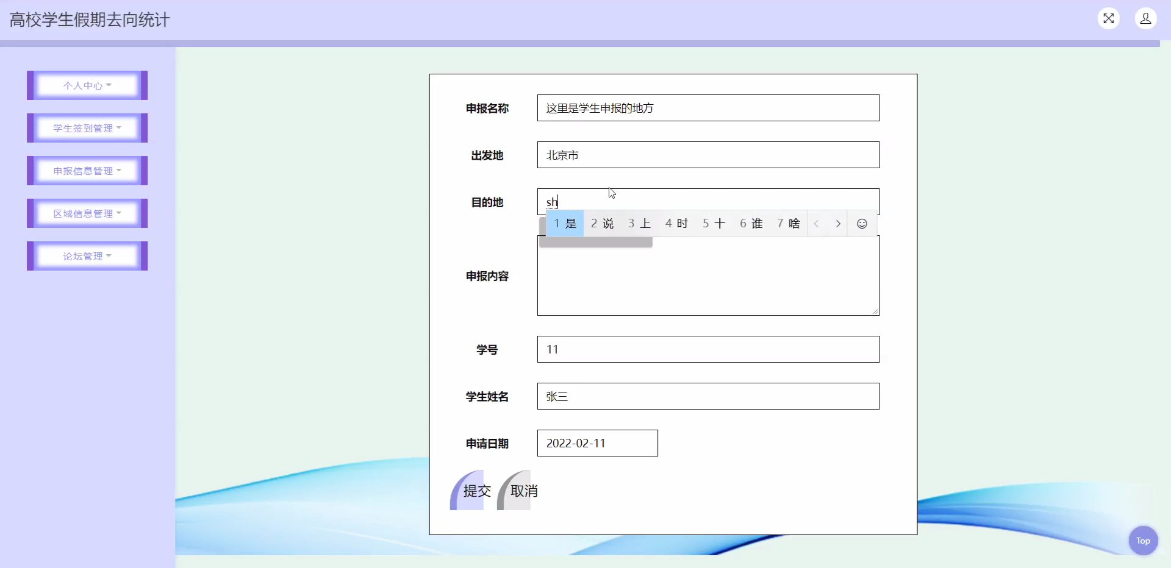The width and height of the screenshot is (1171, 568).
Task: Select IME candidate 7 啥
Action: point(789,224)
